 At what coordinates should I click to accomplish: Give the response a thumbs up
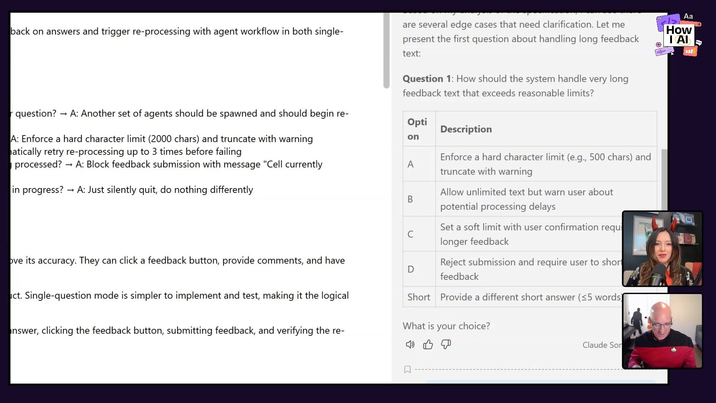428,344
